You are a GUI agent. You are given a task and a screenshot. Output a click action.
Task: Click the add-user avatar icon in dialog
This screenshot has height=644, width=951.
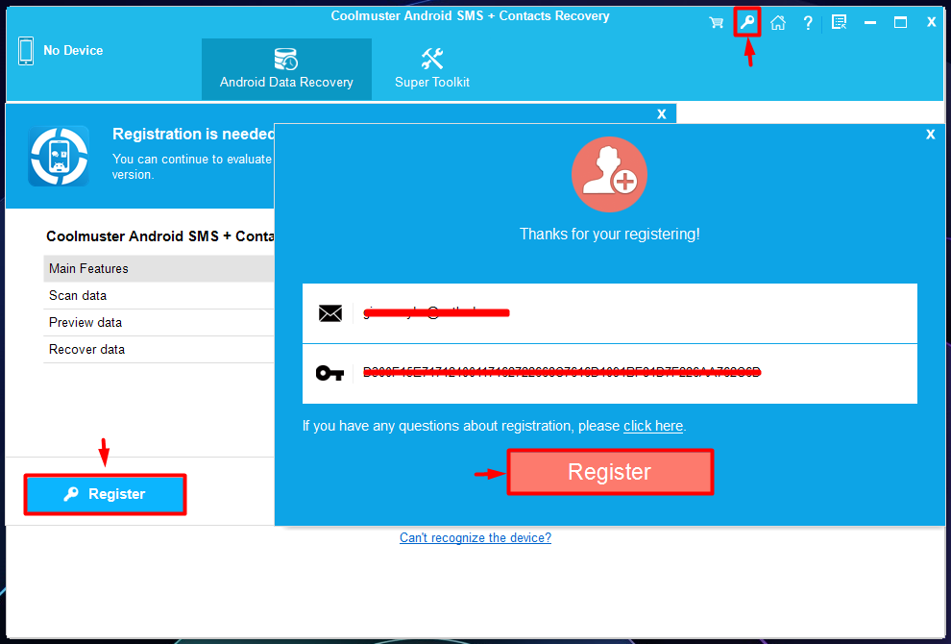(609, 174)
